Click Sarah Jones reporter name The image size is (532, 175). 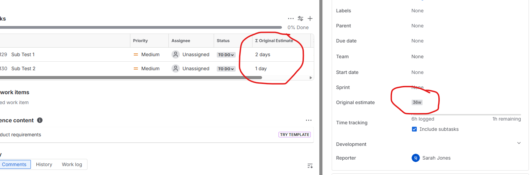tap(436, 158)
